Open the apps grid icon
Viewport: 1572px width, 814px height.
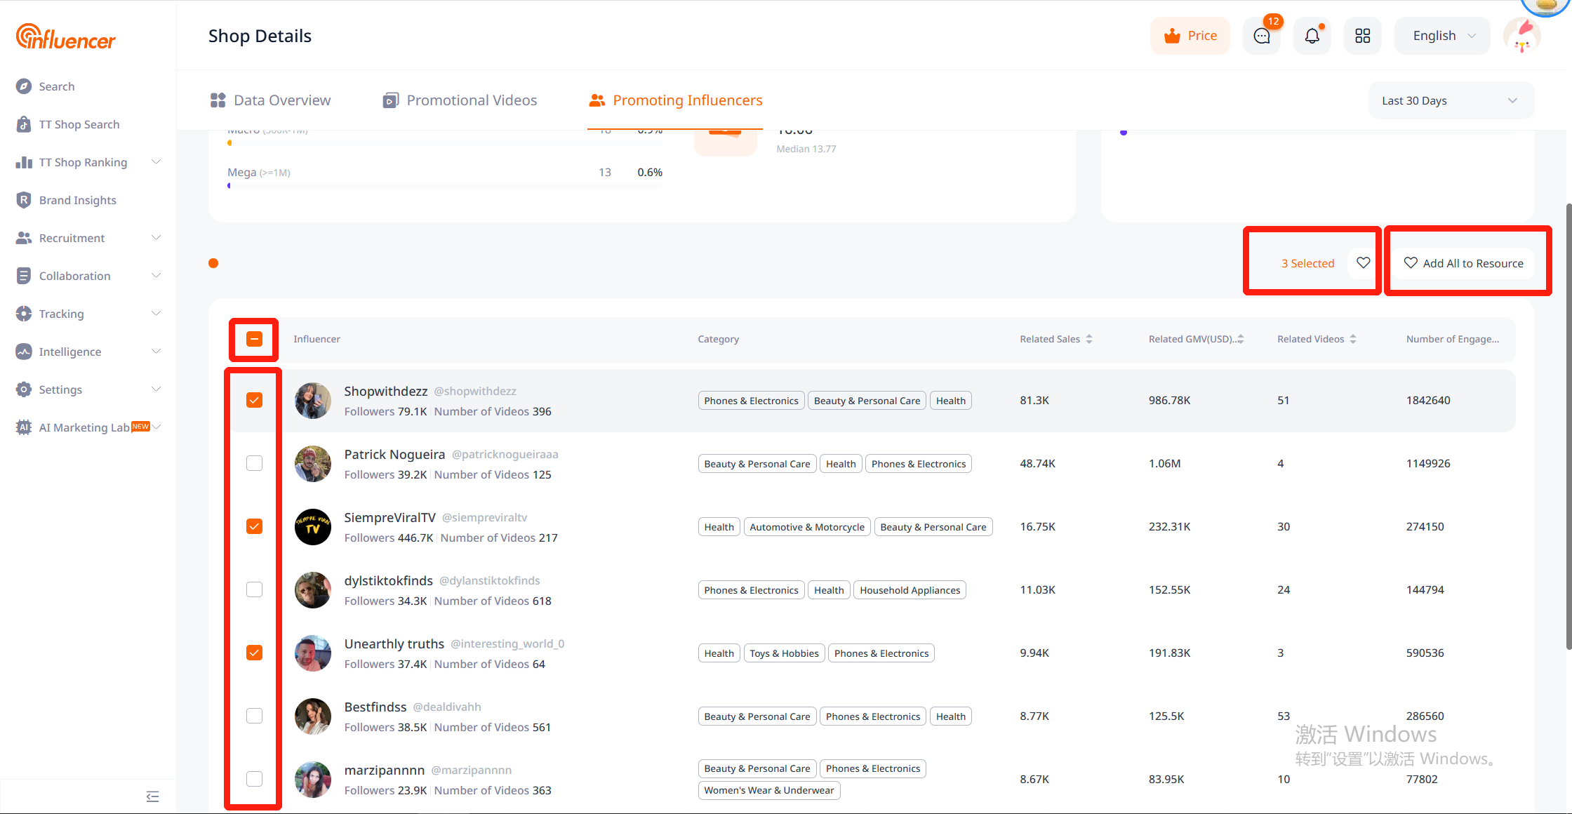tap(1362, 36)
